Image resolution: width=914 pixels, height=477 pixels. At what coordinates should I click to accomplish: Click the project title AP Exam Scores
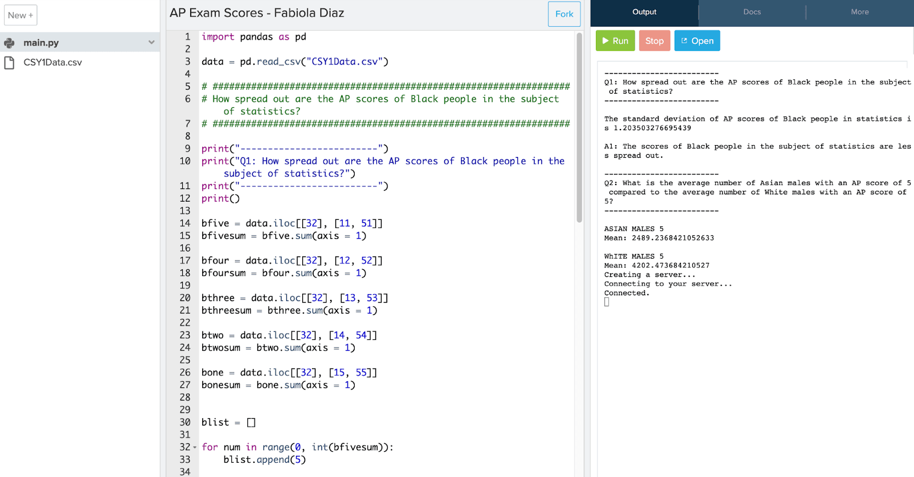[x=256, y=13]
